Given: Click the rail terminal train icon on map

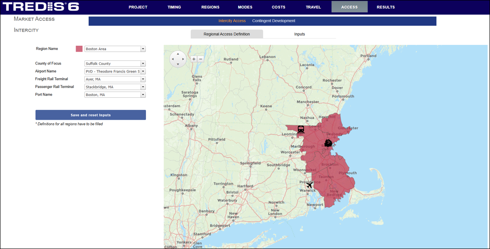Looking at the screenshot, I should tap(301, 129).
